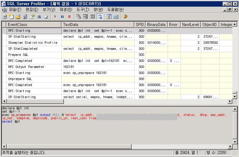Click trace grid horizontal scroll right arrow
The height and width of the screenshot is (157, 239).
(230, 101)
